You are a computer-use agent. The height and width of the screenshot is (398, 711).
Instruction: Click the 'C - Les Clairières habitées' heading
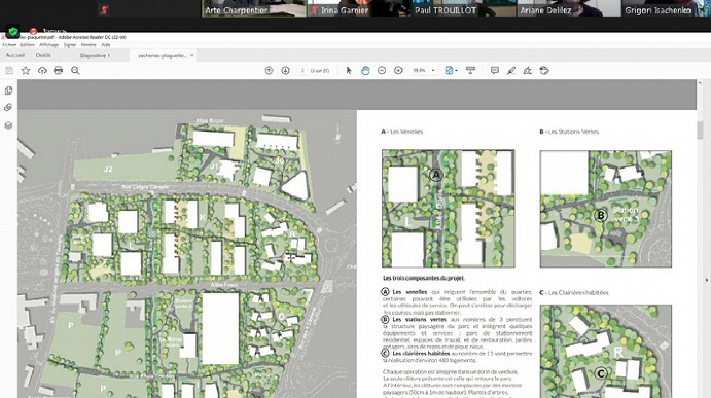574,292
